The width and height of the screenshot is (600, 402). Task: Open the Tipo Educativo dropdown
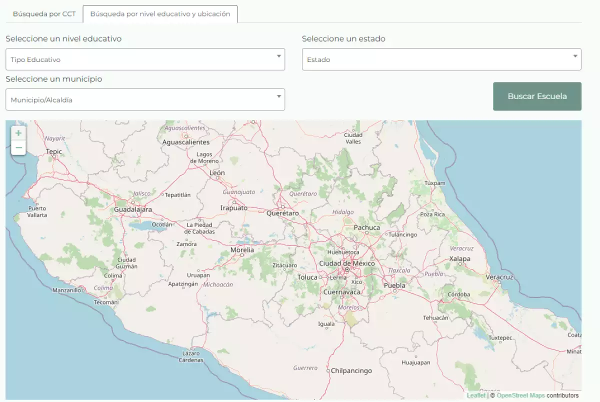tap(145, 59)
